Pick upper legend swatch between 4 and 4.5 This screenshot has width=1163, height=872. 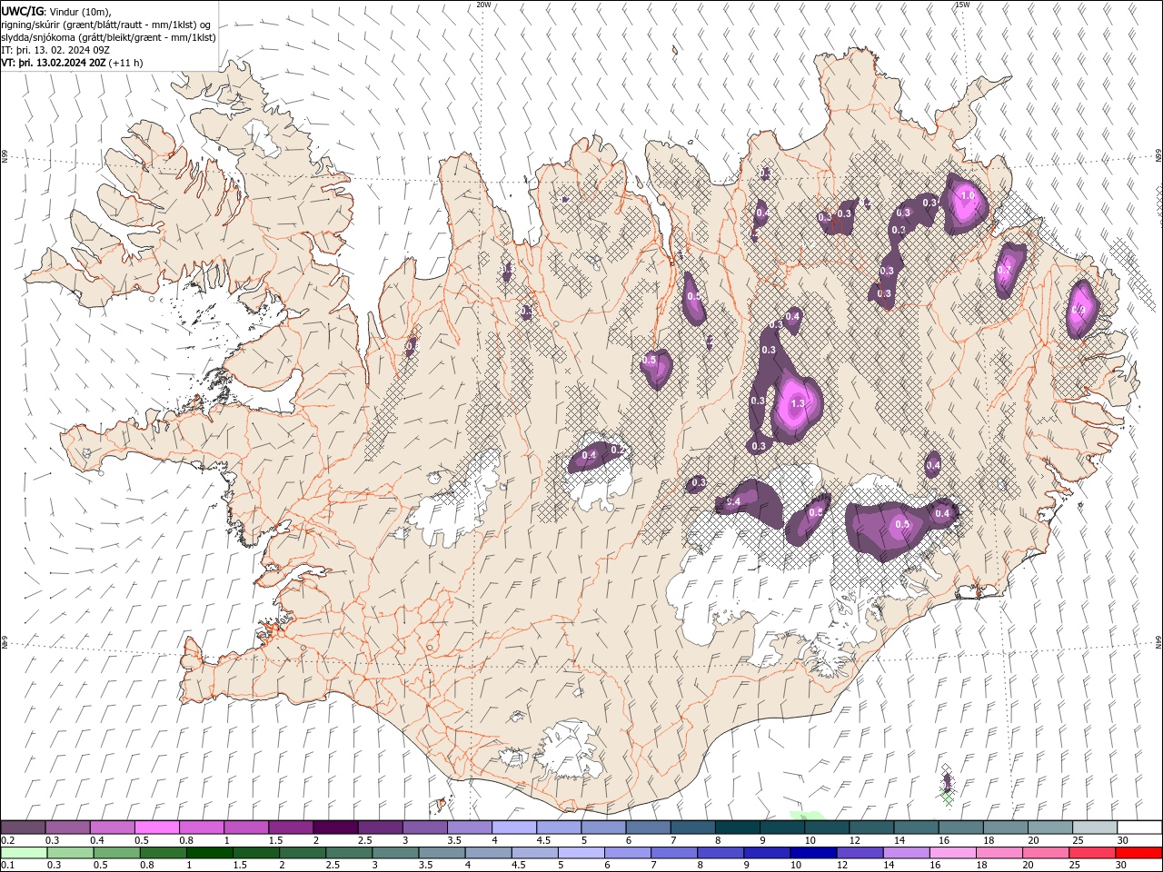pyautogui.click(x=514, y=827)
